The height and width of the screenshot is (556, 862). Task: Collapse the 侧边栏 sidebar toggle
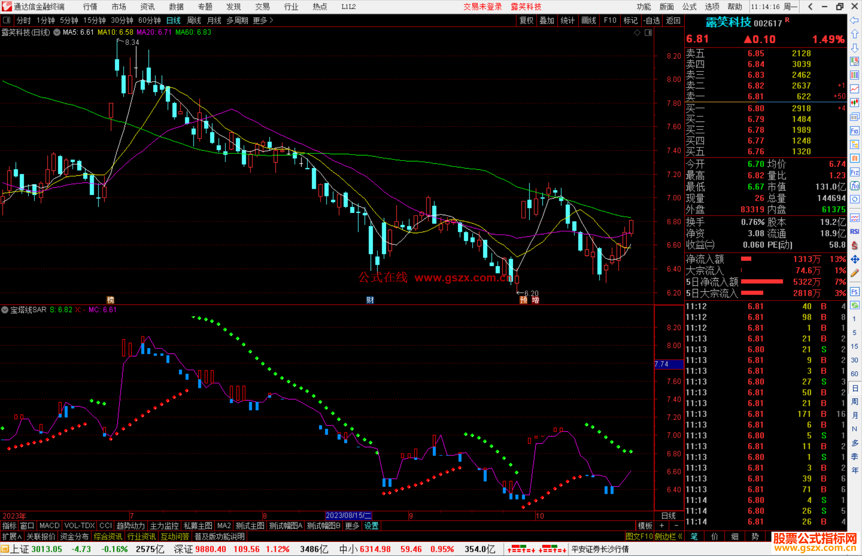point(668,536)
